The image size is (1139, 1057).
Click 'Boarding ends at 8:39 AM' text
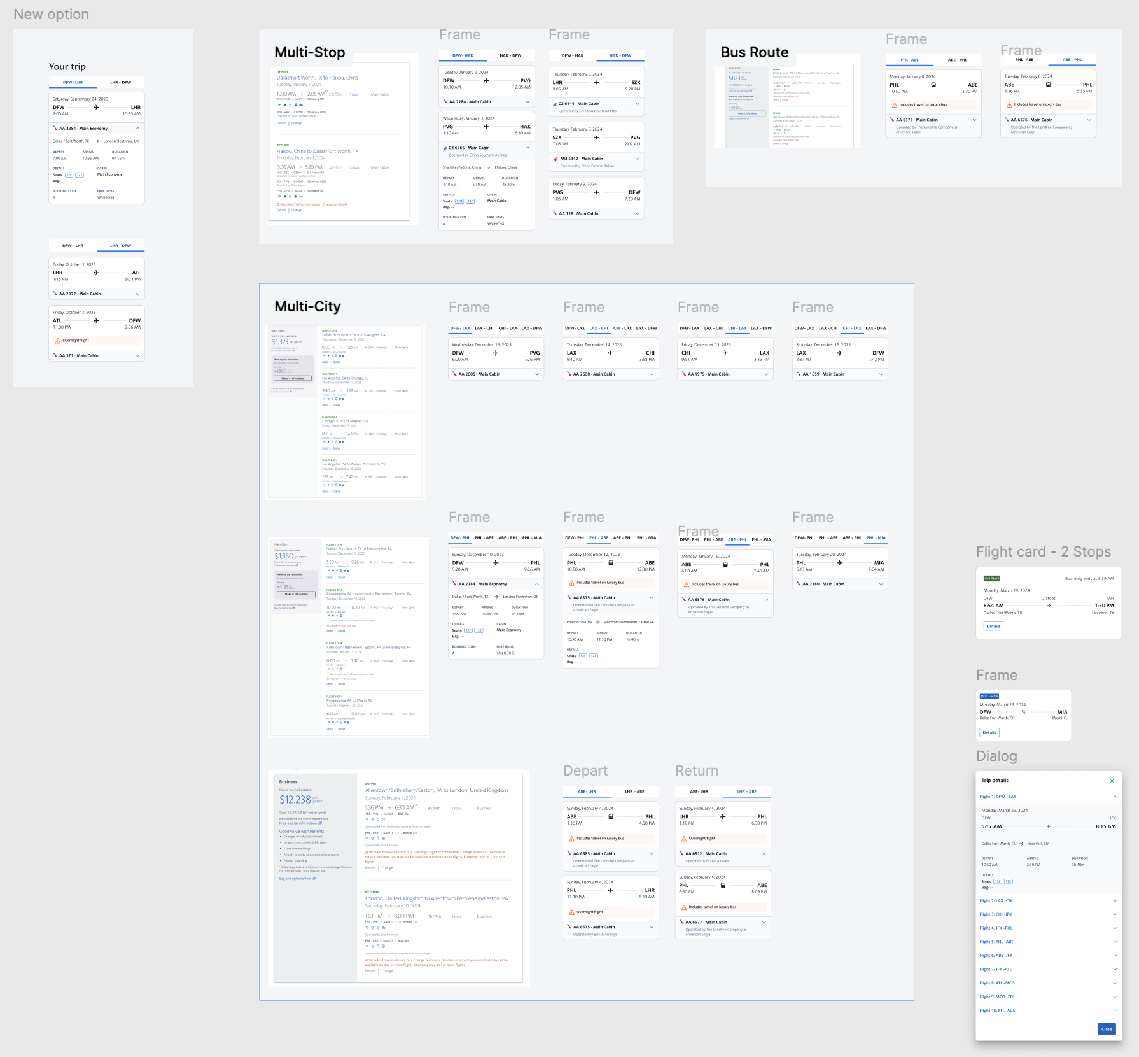tap(1089, 579)
